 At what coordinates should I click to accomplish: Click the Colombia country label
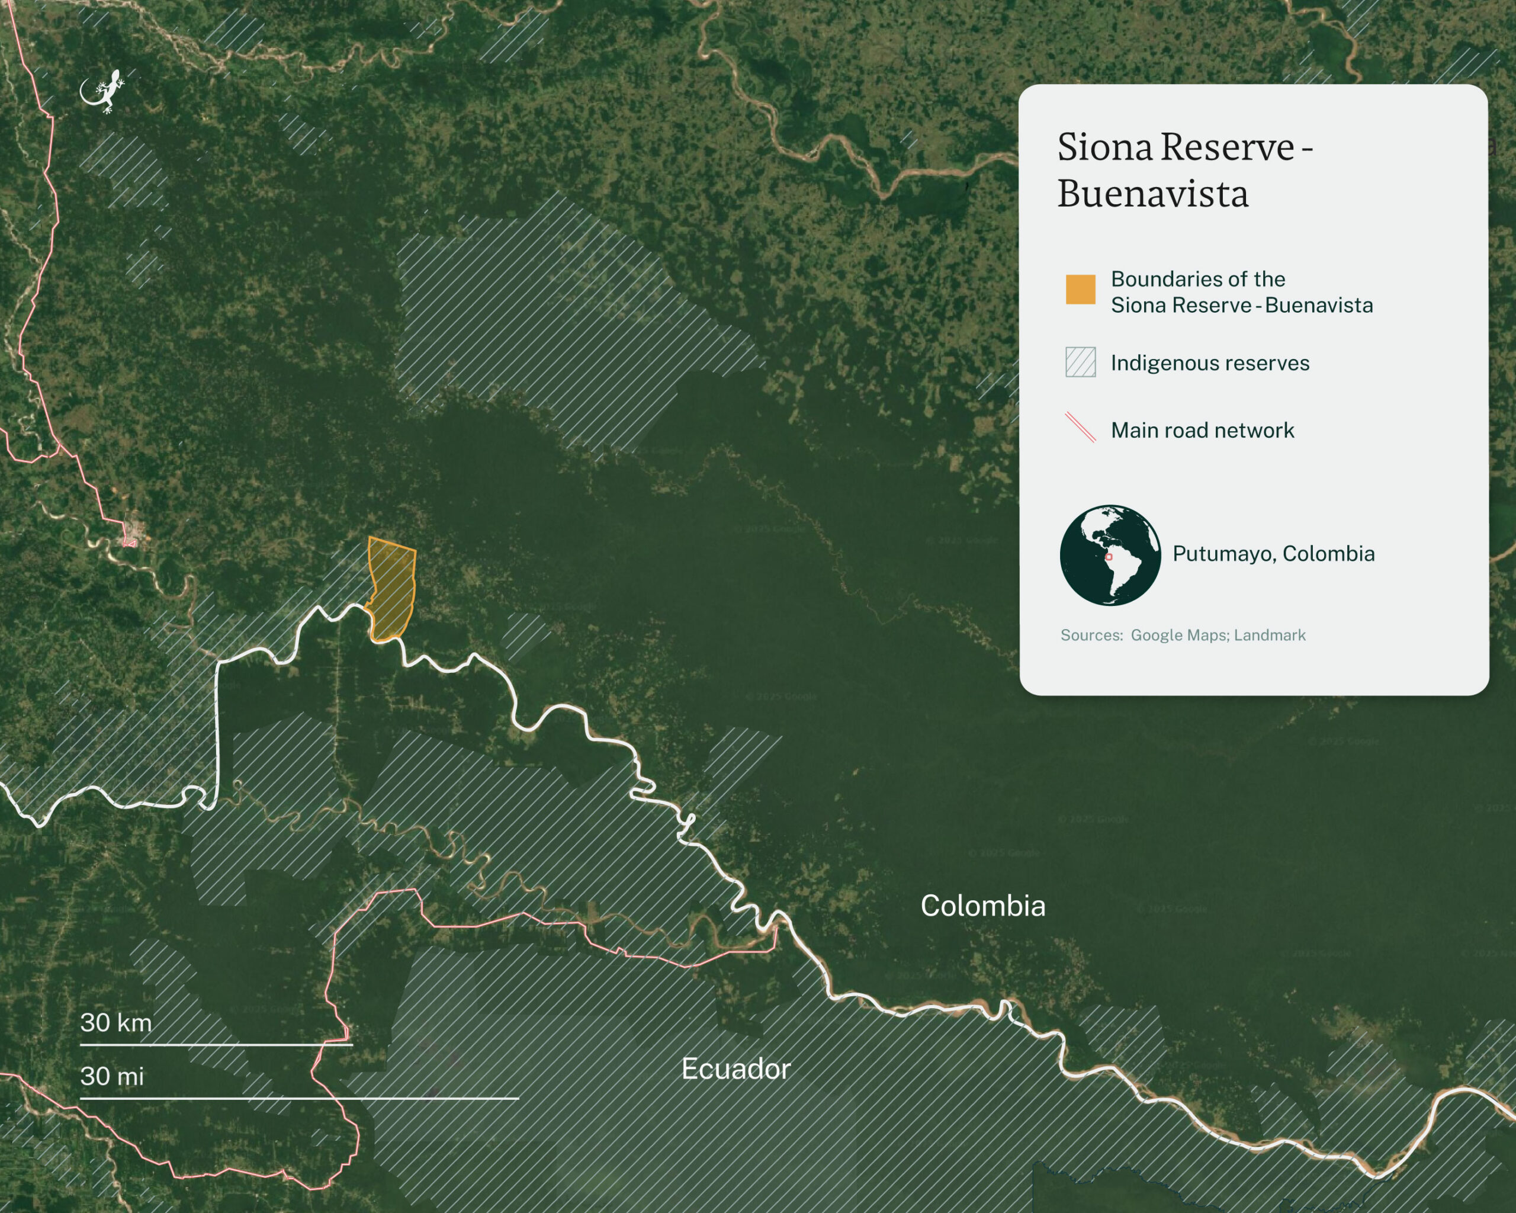[982, 906]
